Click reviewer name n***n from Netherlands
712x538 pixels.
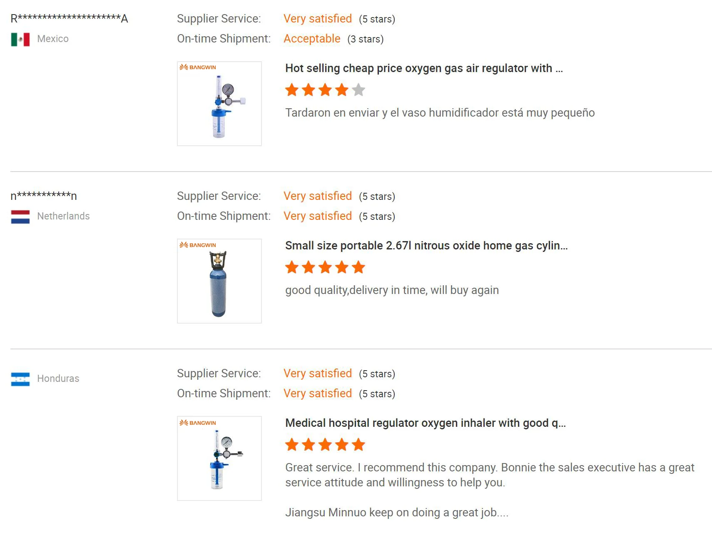click(x=44, y=196)
